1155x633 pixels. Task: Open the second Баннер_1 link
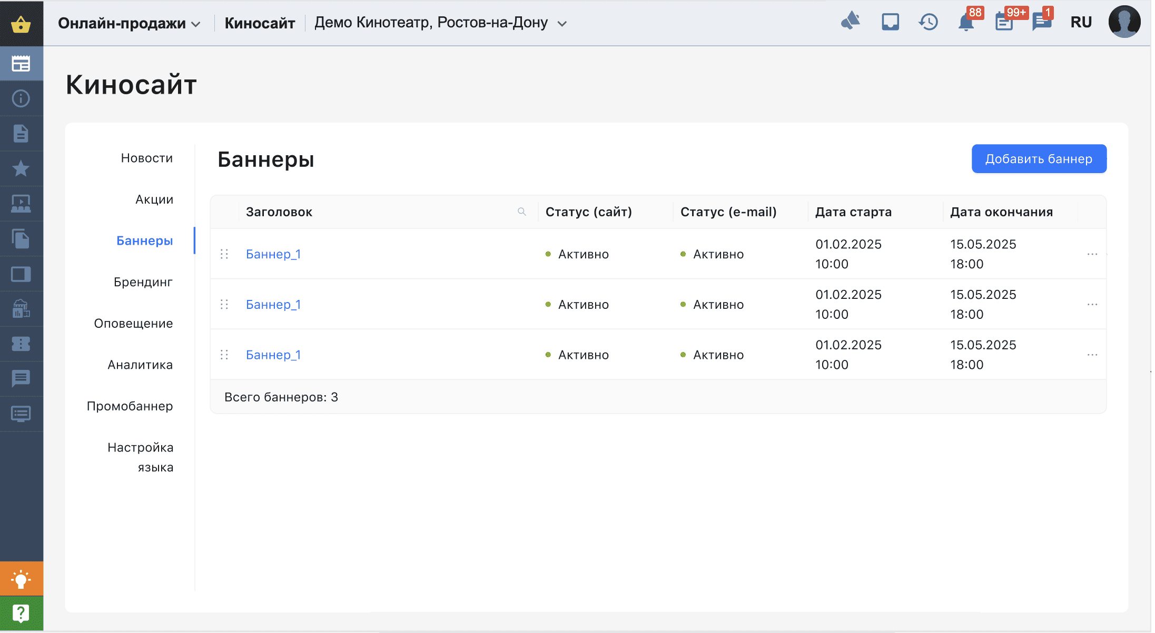click(x=274, y=305)
